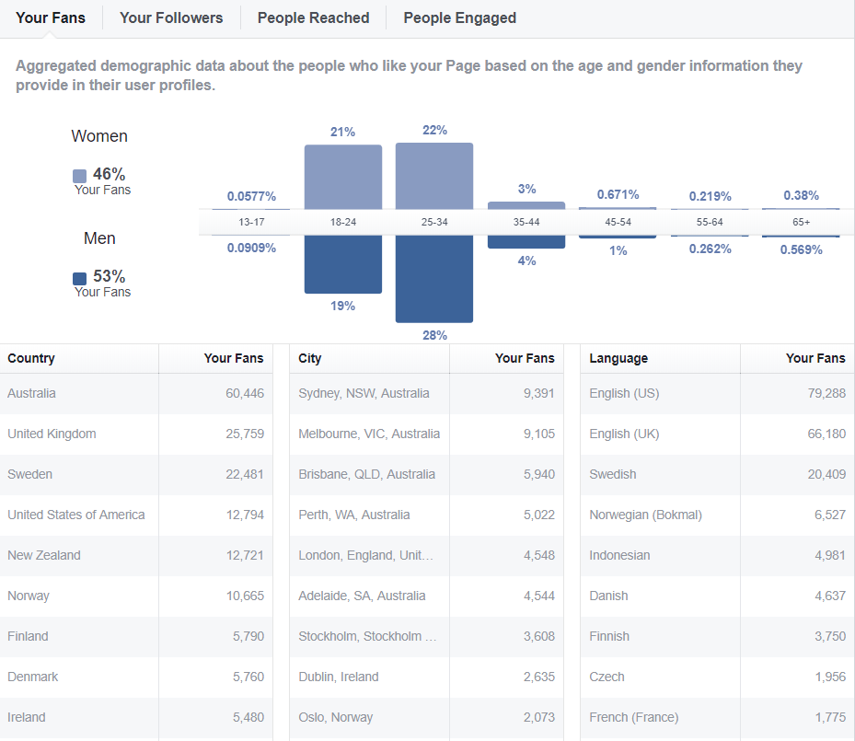Viewport: 855px width, 741px height.
Task: Click the Women legend color swatch
Action: (80, 175)
